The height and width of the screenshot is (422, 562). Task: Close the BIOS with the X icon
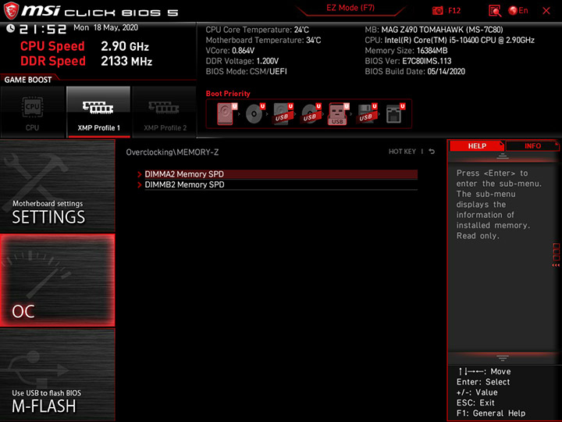(546, 11)
